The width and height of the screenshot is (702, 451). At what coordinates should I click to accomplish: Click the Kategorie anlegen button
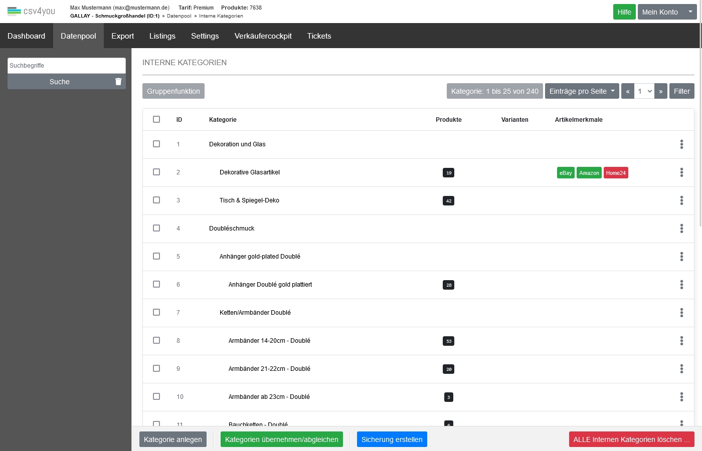pyautogui.click(x=173, y=439)
